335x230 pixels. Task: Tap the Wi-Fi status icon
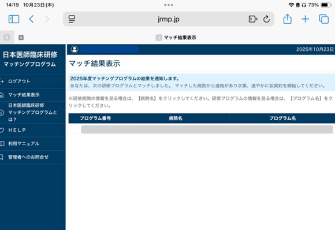click(291, 5)
